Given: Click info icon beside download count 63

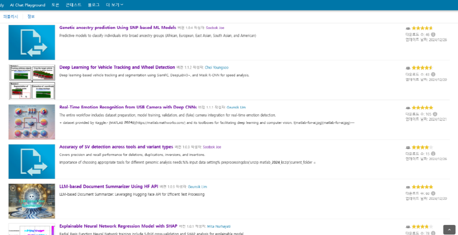Looking at the screenshot, I should point(433,74).
